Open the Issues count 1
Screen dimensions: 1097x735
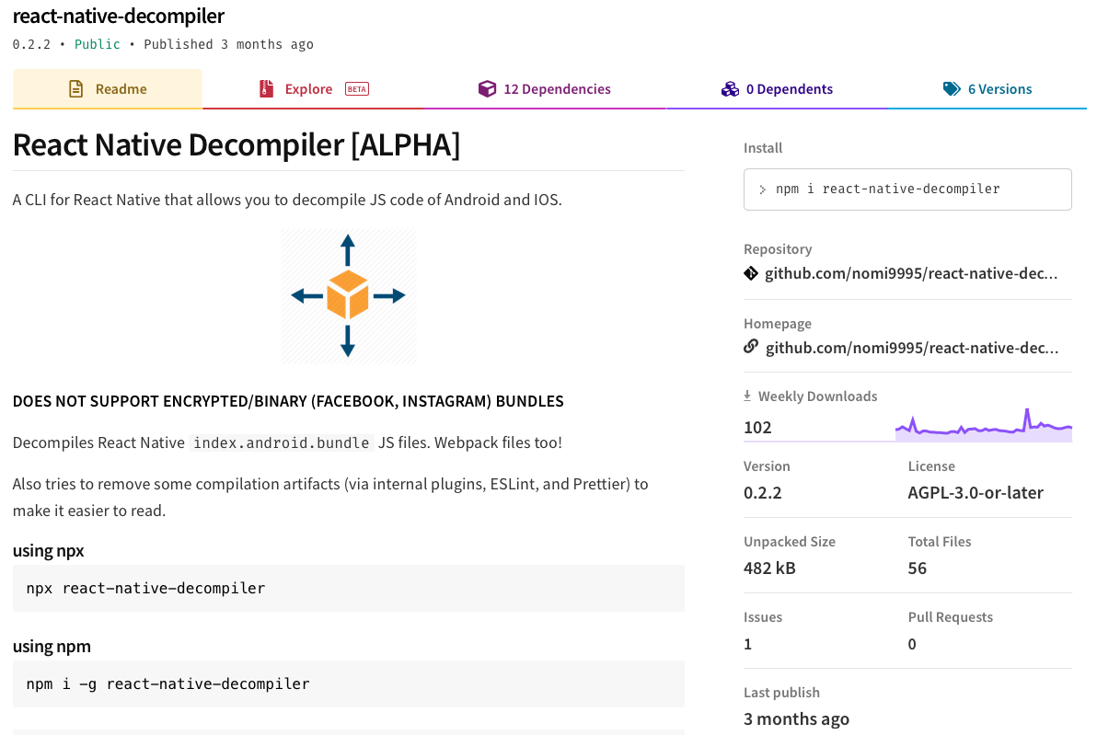pyautogui.click(x=748, y=643)
